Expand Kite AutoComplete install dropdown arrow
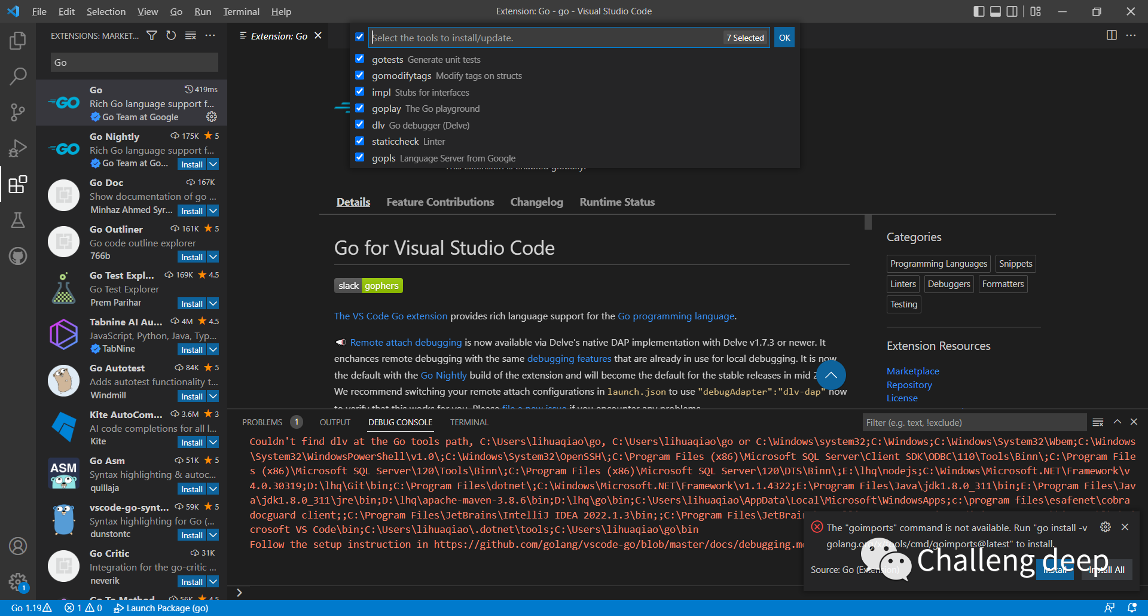Viewport: 1148px width, 616px height. coord(213,442)
